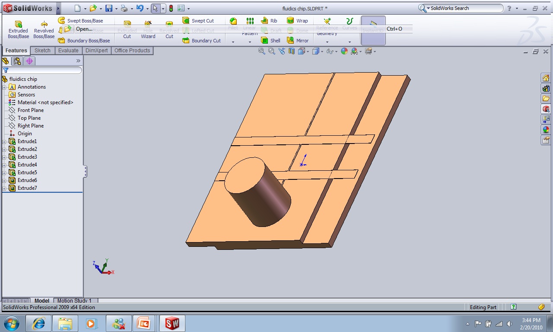Viewport: 553px width, 332px height.
Task: Select the Model tab at bottom
Action: click(42, 301)
